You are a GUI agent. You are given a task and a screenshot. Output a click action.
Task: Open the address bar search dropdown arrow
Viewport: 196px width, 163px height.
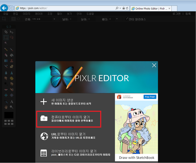pyautogui.click(x=120, y=8)
